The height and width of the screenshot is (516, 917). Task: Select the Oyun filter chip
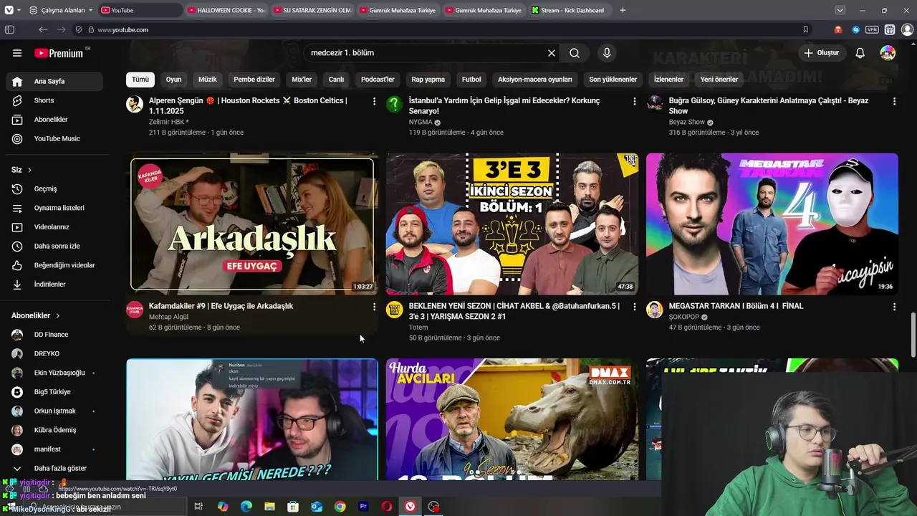173,80
